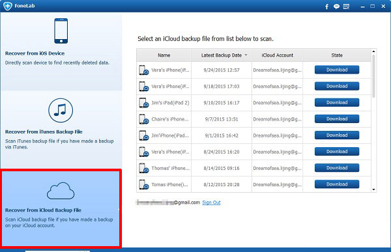Image resolution: width=391 pixels, height=252 pixels.
Task: Click the iCloud Account column header
Action: click(x=278, y=55)
